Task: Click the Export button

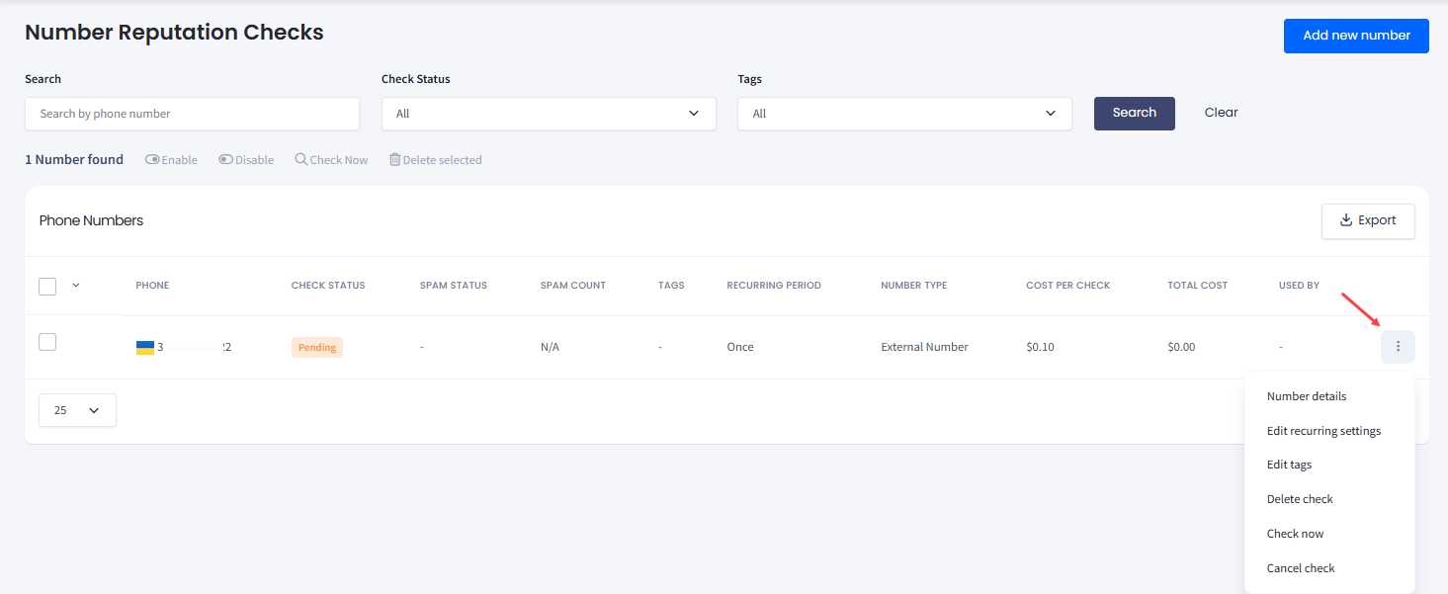Action: [1368, 220]
